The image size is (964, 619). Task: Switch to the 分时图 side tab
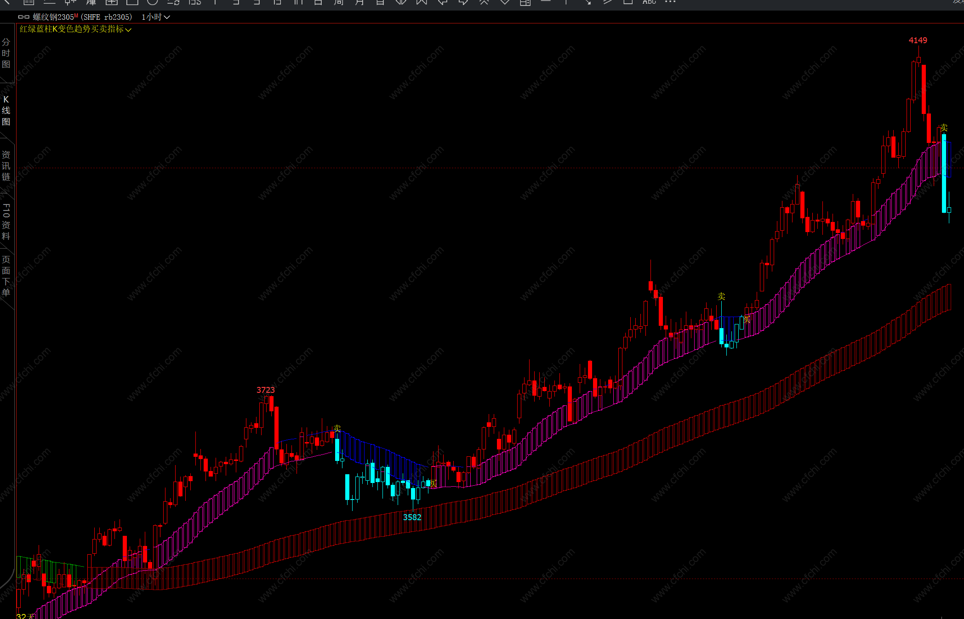point(6,53)
